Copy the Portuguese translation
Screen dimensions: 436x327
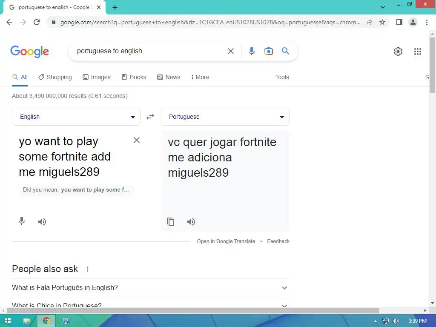pos(170,221)
